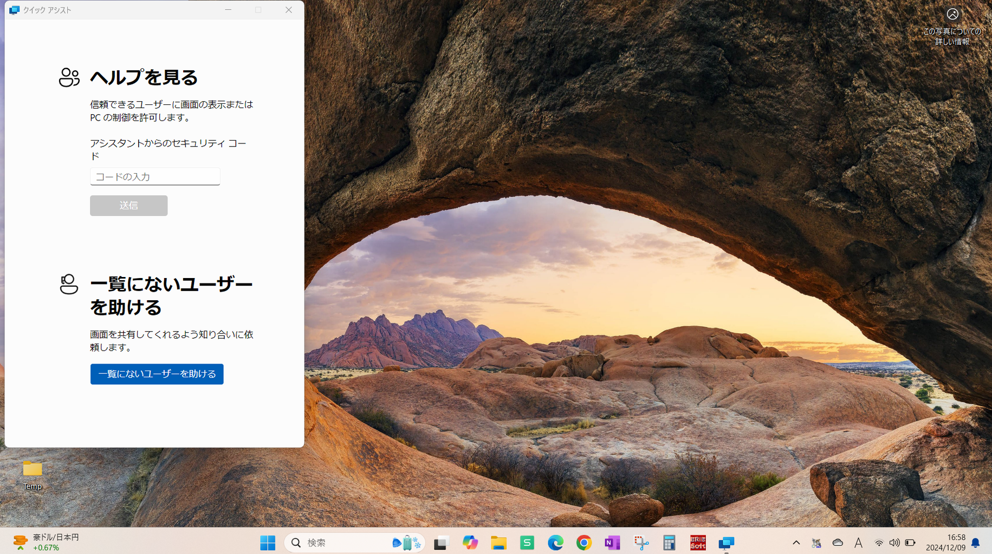
Task: Open File Explorer from the taskbar
Action: pyautogui.click(x=498, y=542)
